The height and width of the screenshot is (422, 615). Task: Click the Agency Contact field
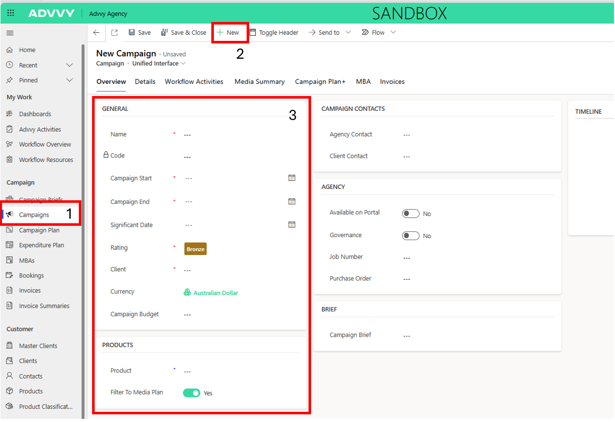pos(477,134)
